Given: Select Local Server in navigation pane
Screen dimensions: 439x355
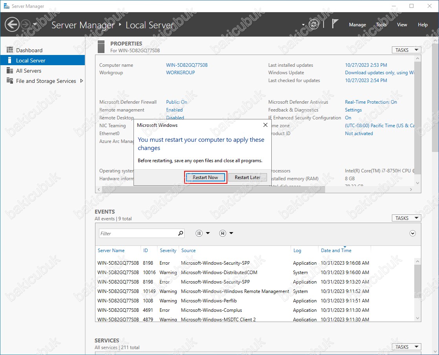Looking at the screenshot, I should (42, 60).
